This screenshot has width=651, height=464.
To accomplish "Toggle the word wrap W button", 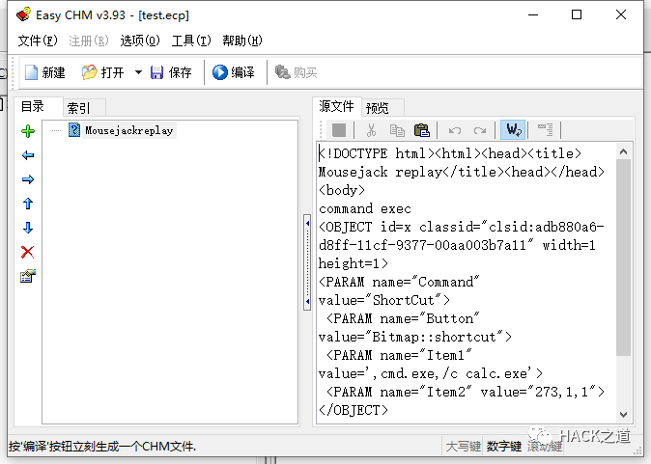I will pyautogui.click(x=513, y=130).
